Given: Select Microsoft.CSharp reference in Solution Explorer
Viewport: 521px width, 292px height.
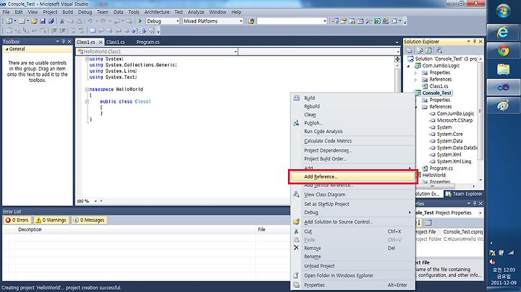Looking at the screenshot, I should (454, 121).
